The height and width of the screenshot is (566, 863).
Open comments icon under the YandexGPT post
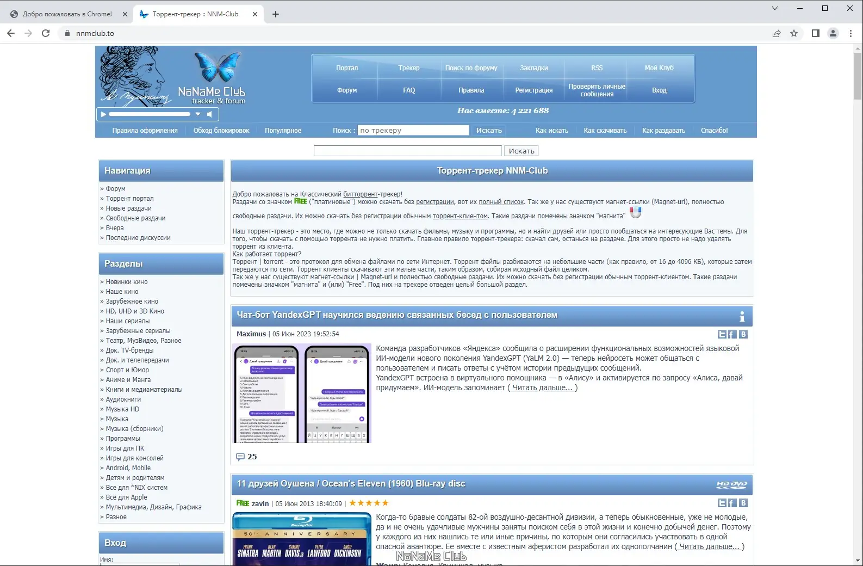pyautogui.click(x=240, y=457)
